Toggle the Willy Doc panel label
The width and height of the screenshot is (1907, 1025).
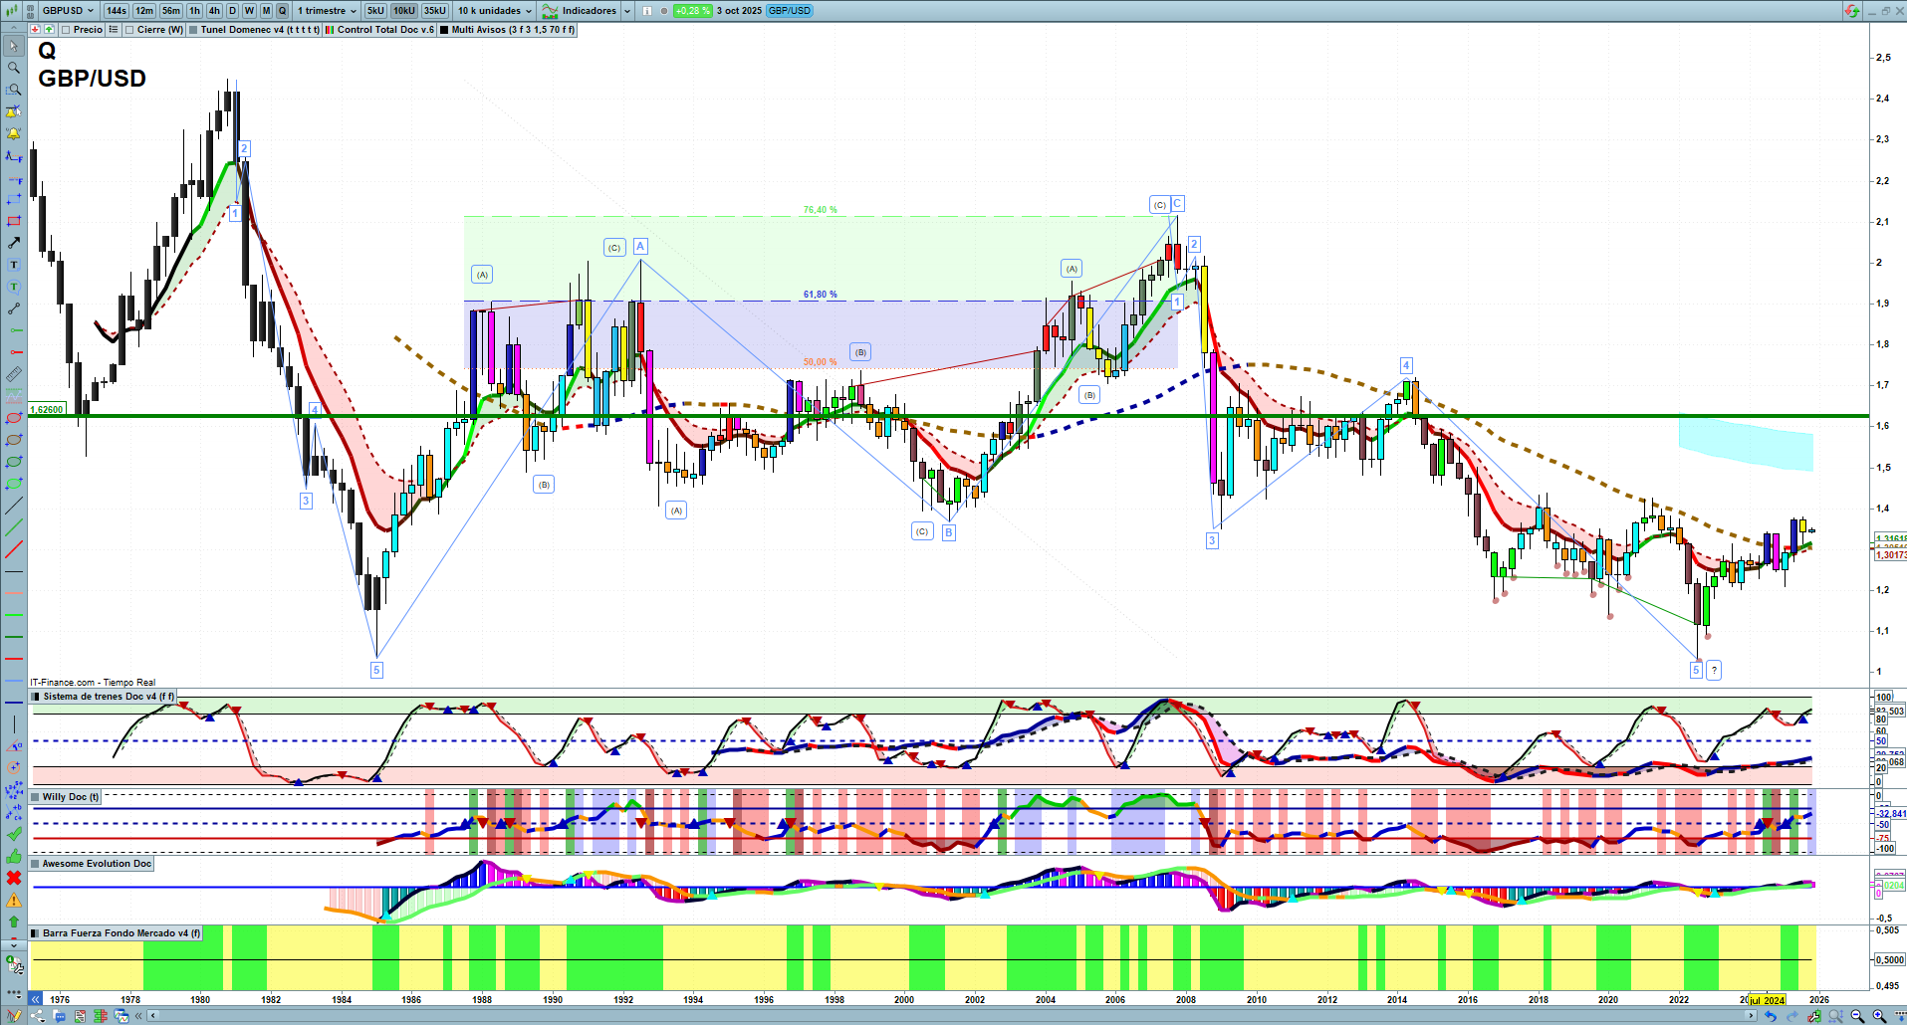(x=66, y=797)
